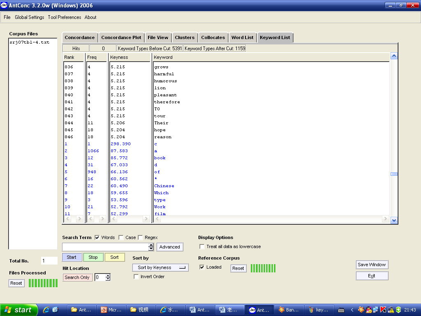This screenshot has width=421, height=316.
Task: Click the yellow warning tray icon
Action: click(x=391, y=310)
